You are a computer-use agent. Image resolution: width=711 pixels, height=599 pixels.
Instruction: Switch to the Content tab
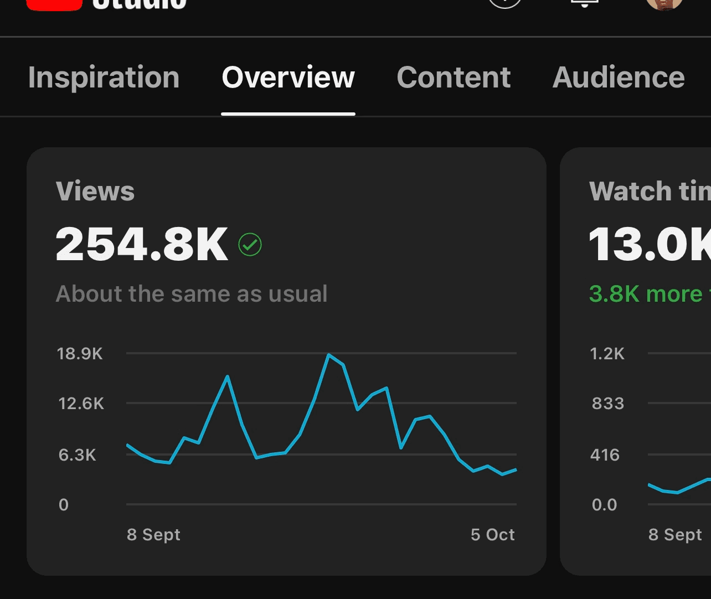454,78
